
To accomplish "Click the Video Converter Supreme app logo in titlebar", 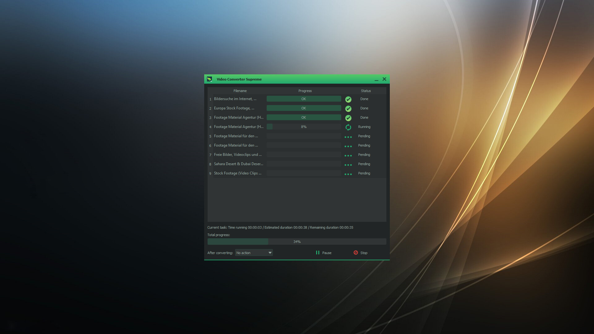I will click(x=210, y=79).
